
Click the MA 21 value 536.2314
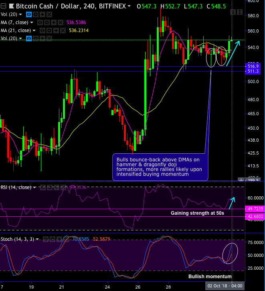pos(79,31)
